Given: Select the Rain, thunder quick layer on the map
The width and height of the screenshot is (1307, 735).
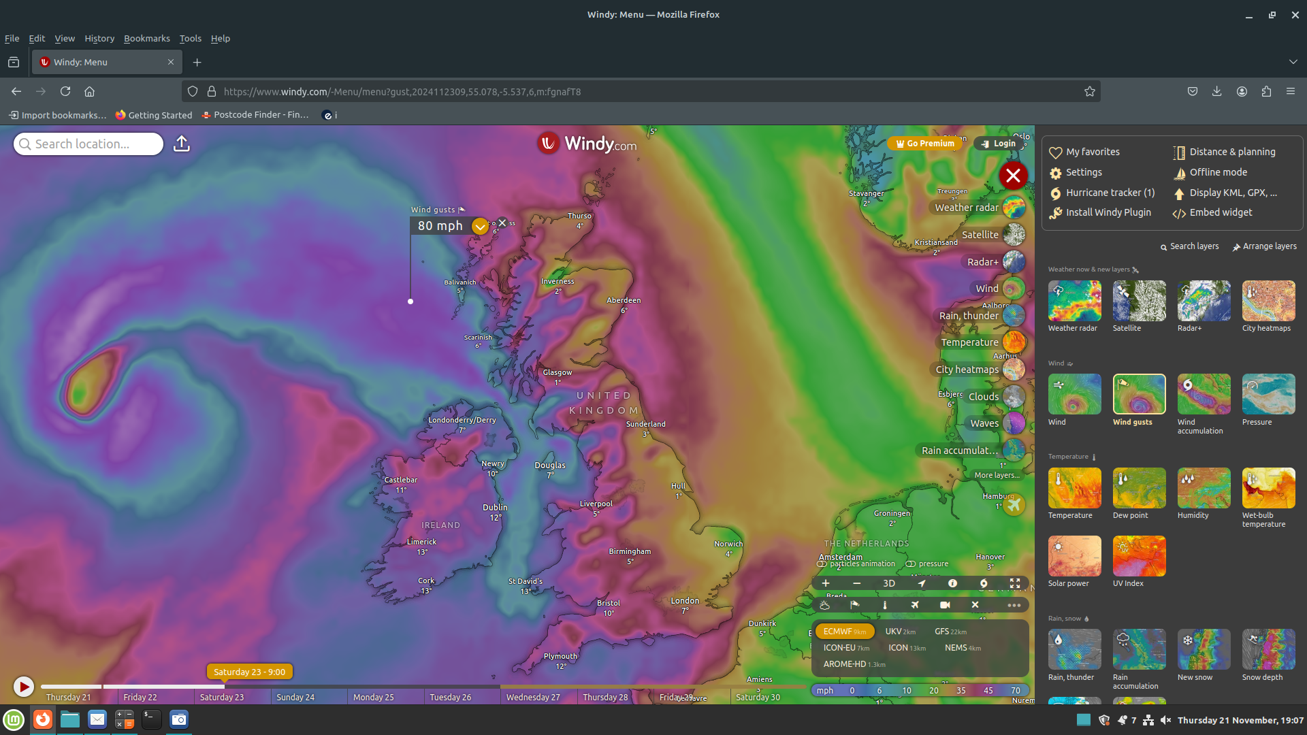Looking at the screenshot, I should tap(980, 316).
